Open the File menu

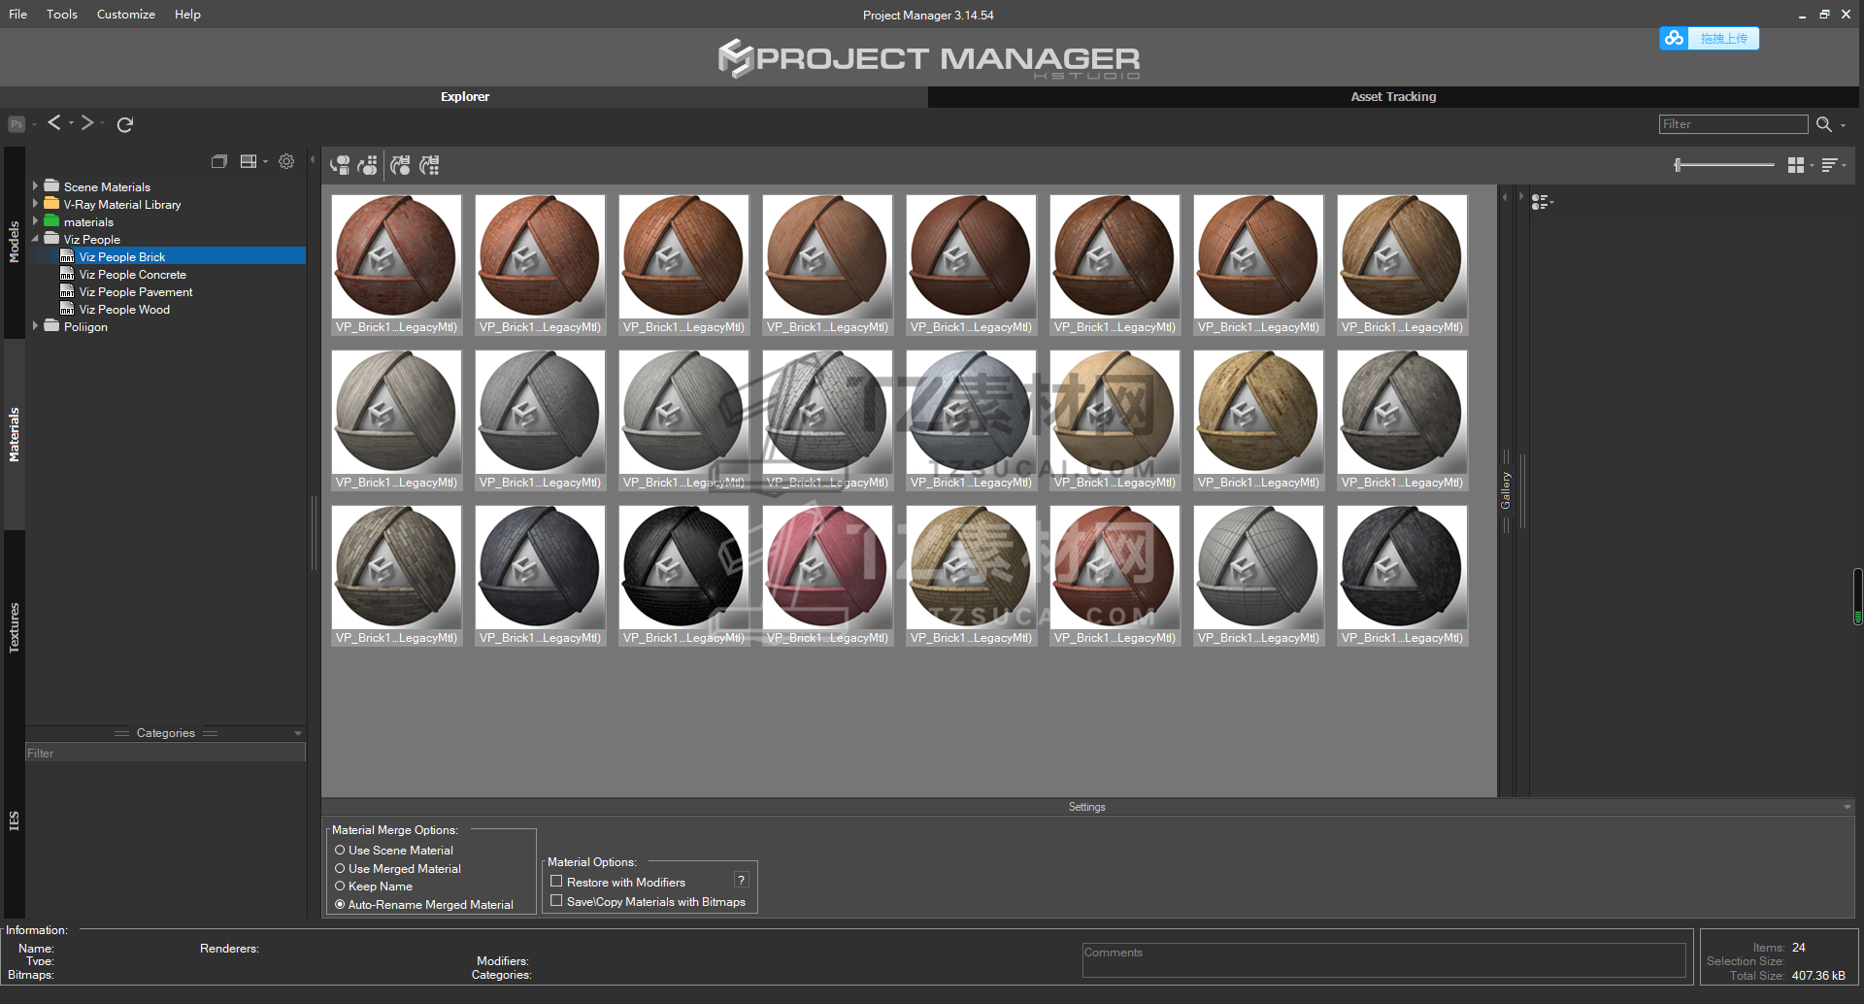pyautogui.click(x=17, y=15)
